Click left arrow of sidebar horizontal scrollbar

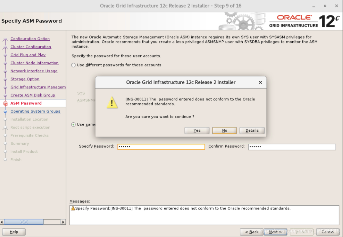point(2,222)
